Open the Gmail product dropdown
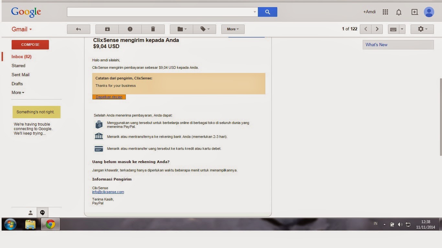 [22, 29]
